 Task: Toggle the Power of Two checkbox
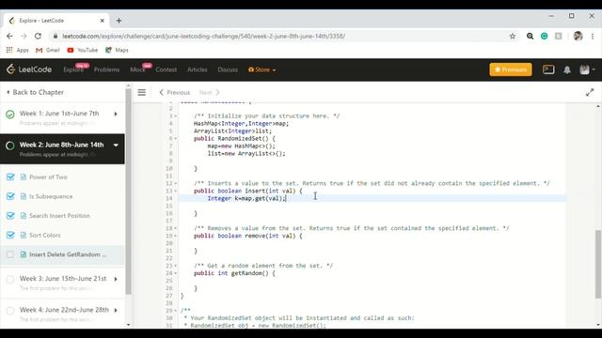point(10,177)
